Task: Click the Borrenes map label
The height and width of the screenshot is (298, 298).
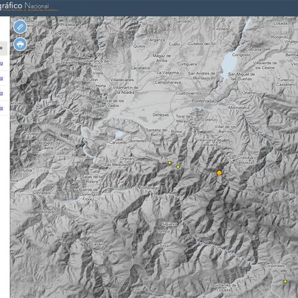Action: click(138, 141)
